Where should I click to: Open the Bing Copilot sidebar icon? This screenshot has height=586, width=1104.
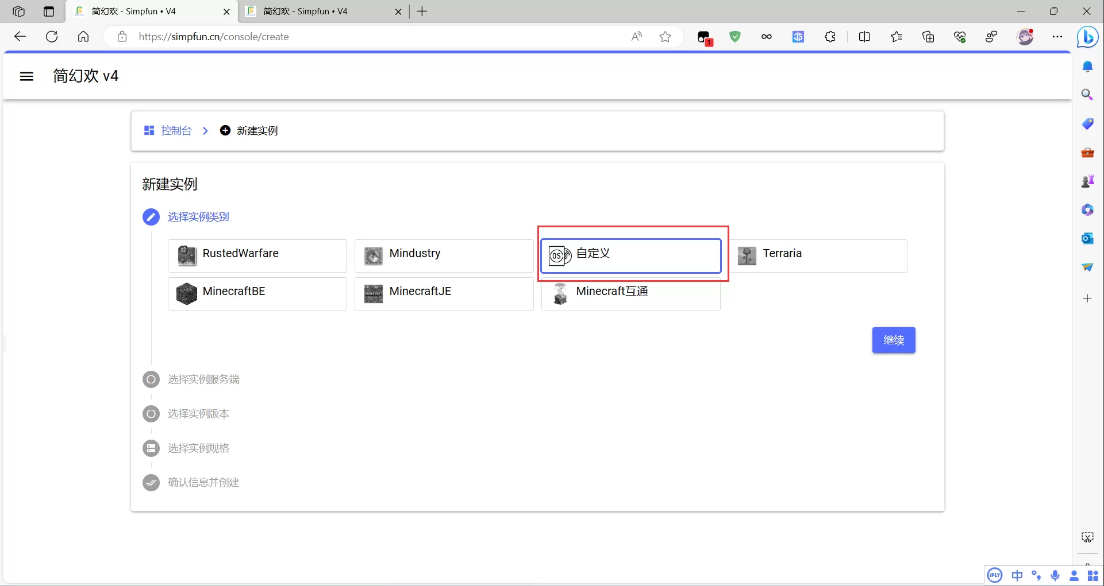tap(1087, 37)
